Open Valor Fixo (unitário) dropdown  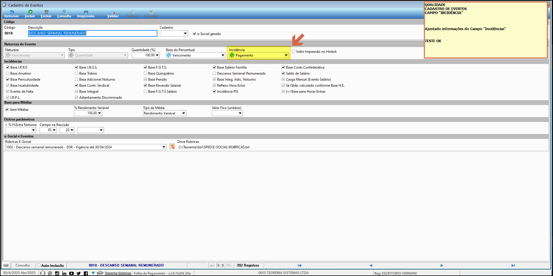pyautogui.click(x=240, y=113)
